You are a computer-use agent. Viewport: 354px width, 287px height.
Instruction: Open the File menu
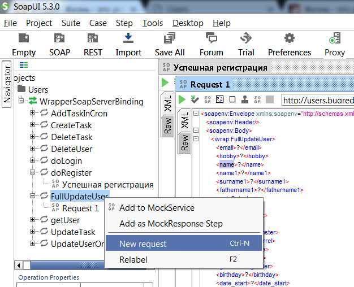pyautogui.click(x=10, y=23)
